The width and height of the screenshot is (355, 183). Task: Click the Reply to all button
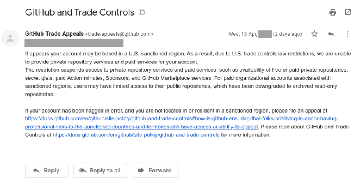click(x=100, y=170)
